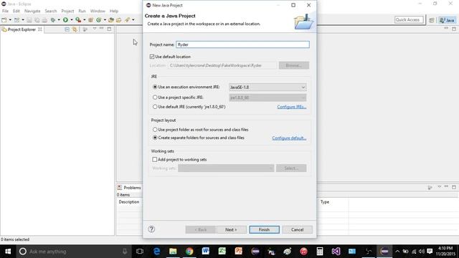The width and height of the screenshot is (459, 258).
Task: Click the New wizard icon in Eclipse toolbar
Action: pyautogui.click(x=4, y=20)
